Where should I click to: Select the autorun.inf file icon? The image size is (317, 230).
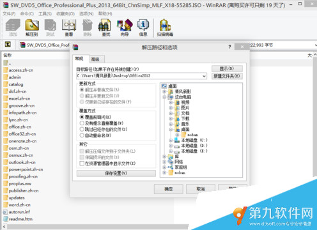(5, 212)
